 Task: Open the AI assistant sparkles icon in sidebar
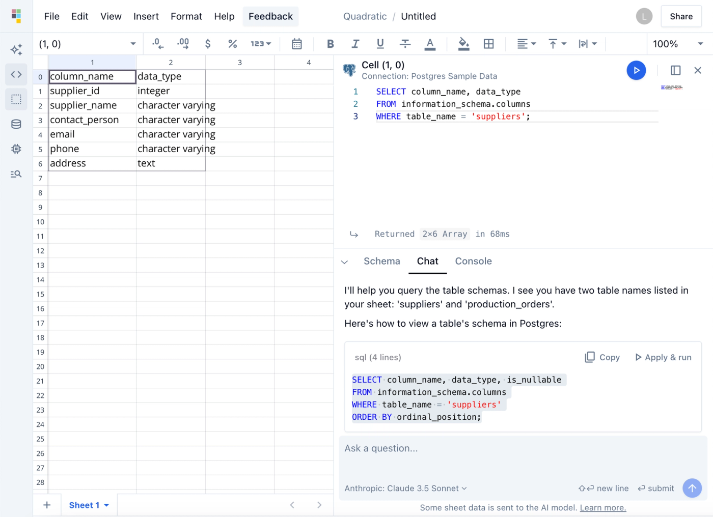[16, 49]
